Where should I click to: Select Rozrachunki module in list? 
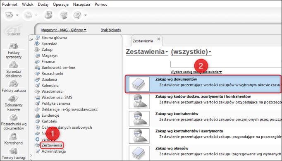[52, 74]
